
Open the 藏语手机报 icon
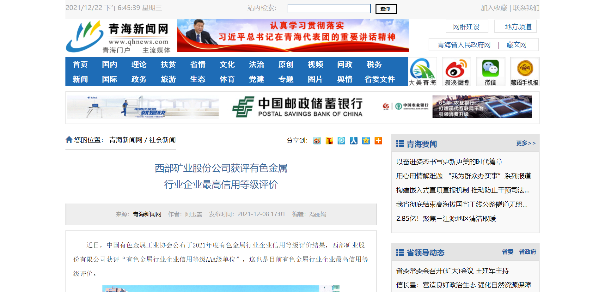(x=524, y=72)
